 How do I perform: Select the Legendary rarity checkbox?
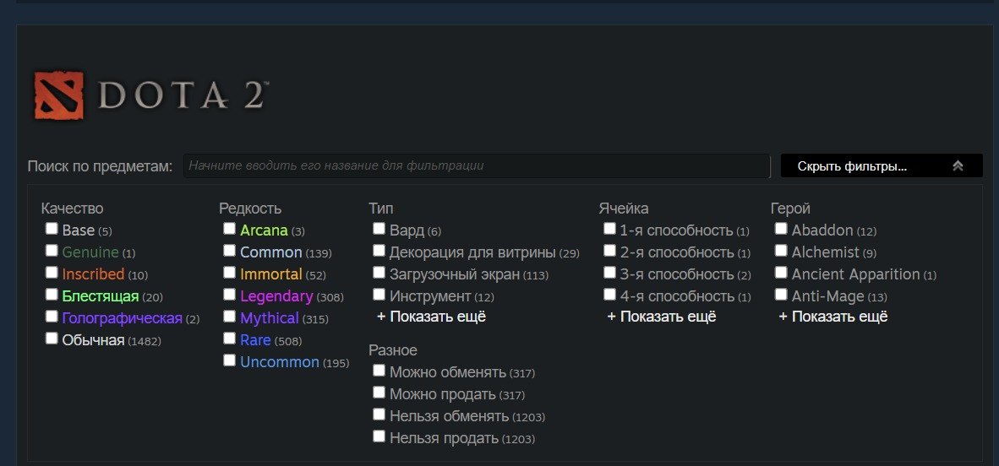pos(229,294)
